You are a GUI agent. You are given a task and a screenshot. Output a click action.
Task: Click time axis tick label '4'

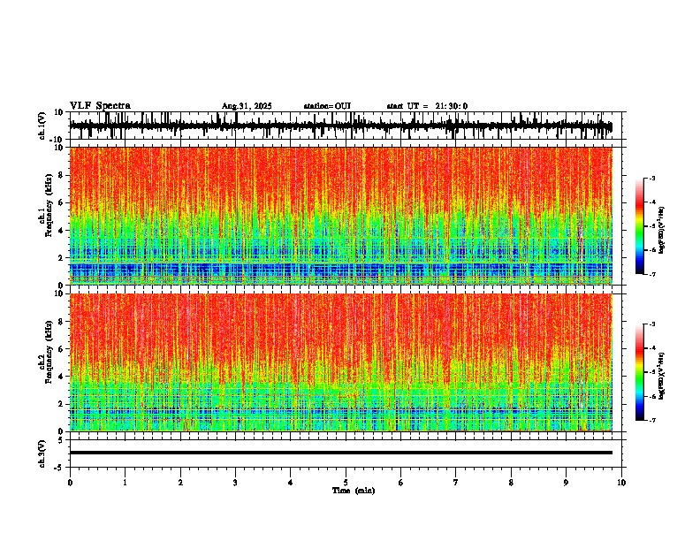point(291,483)
